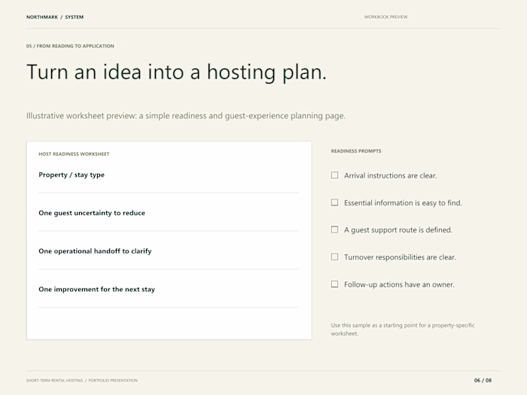Select the 'NORTHMARK / SYSTEM' header text
This screenshot has height=395, width=527.
[55, 17]
